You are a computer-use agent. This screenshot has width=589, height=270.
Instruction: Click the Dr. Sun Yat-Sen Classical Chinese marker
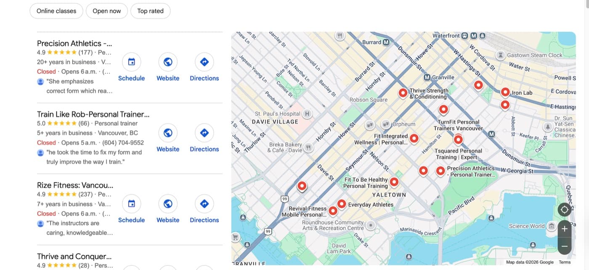548,126
